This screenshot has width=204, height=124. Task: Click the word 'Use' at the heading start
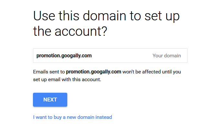[44, 16]
